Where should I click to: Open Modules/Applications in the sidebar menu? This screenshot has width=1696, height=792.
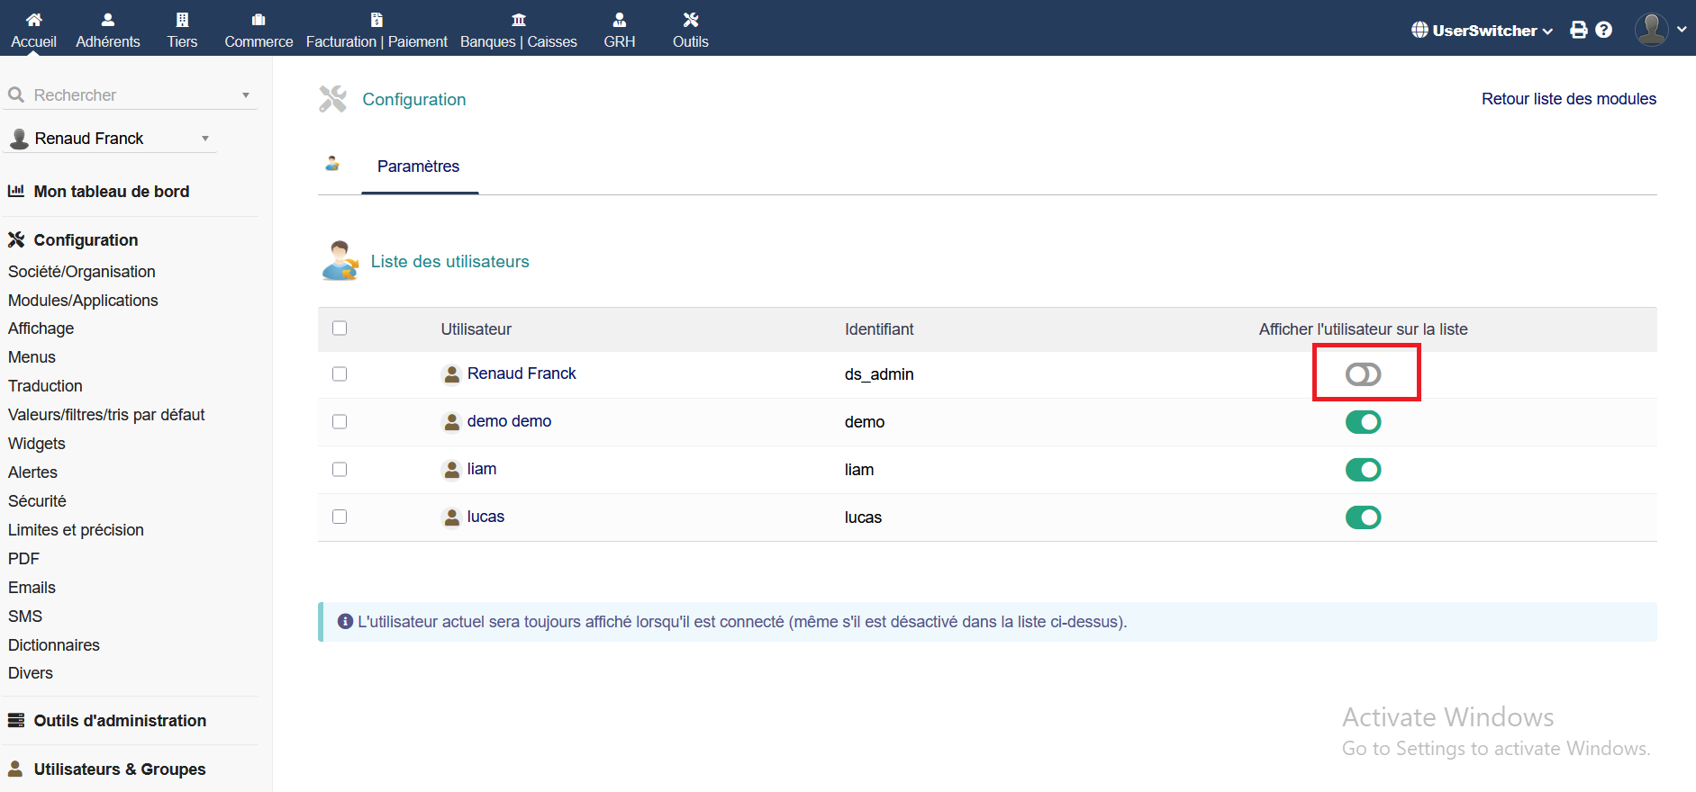[x=83, y=301]
